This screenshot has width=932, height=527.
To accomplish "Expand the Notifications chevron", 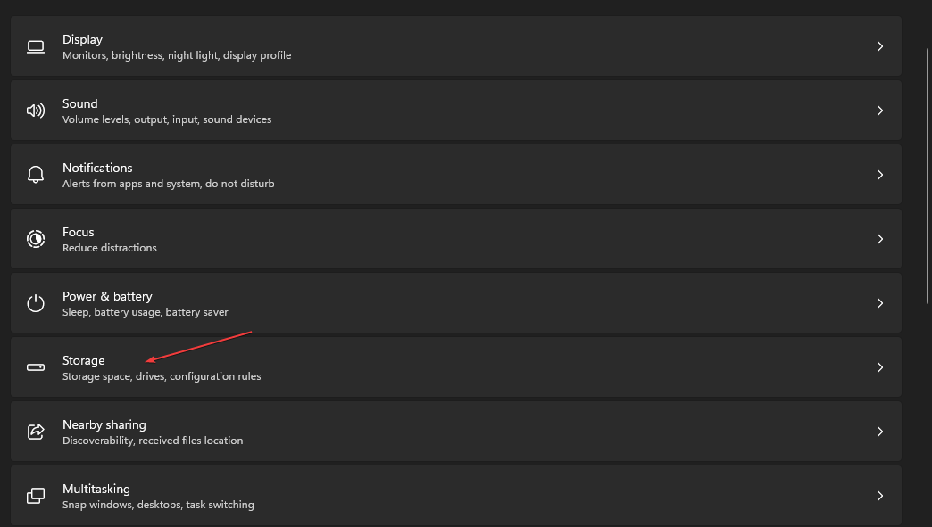I will 880,174.
